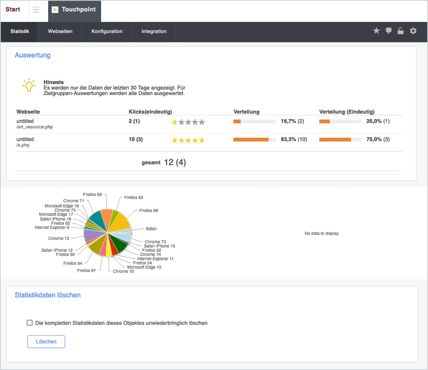Click the Touchpoint tab icon
The height and width of the screenshot is (370, 428).
point(55,9)
